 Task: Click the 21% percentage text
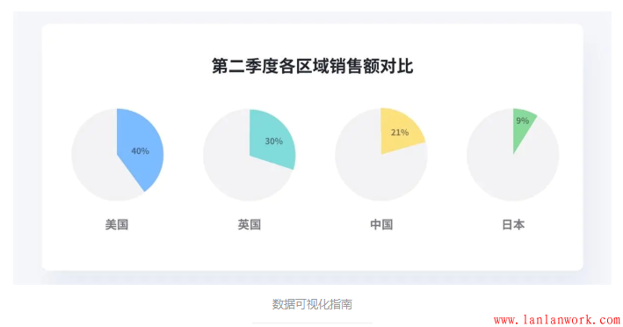[x=400, y=133]
